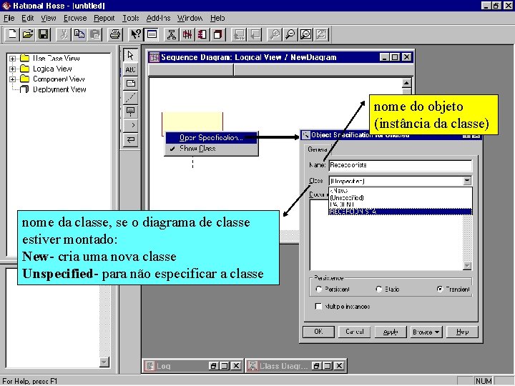Screen dimensions: 515x386
Task: Switch to the General tab
Action: [317, 149]
